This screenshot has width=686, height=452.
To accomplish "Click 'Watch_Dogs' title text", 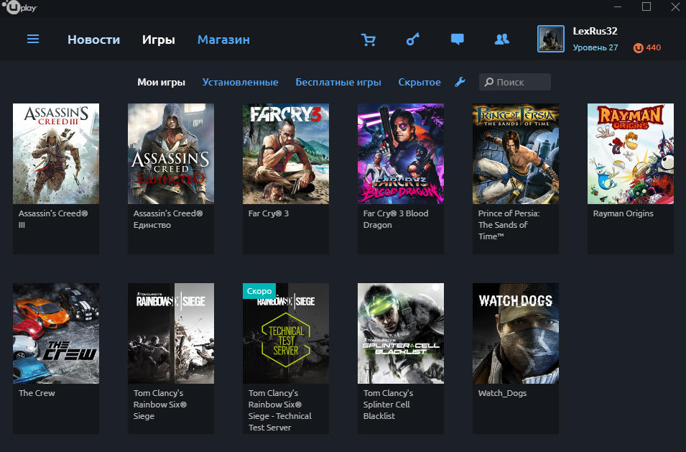I will click(x=502, y=393).
